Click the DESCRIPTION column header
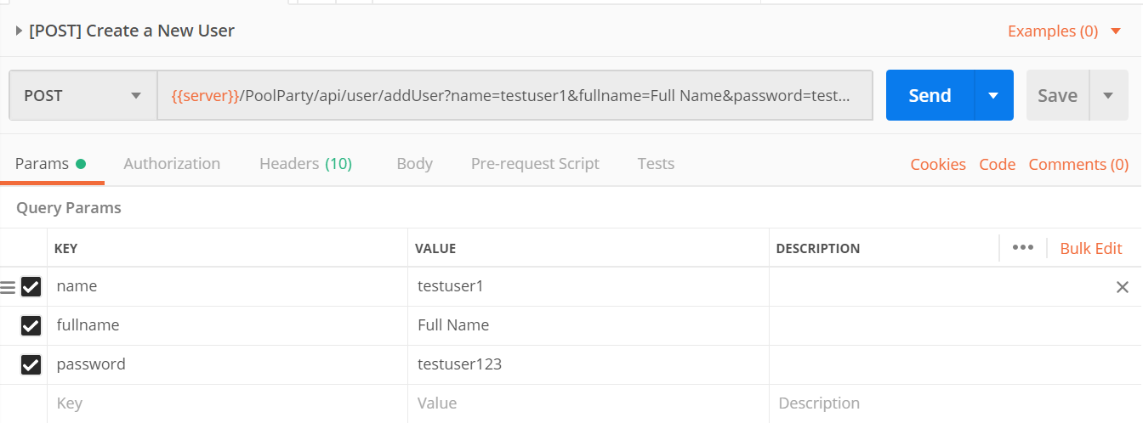1143x423 pixels. point(818,249)
